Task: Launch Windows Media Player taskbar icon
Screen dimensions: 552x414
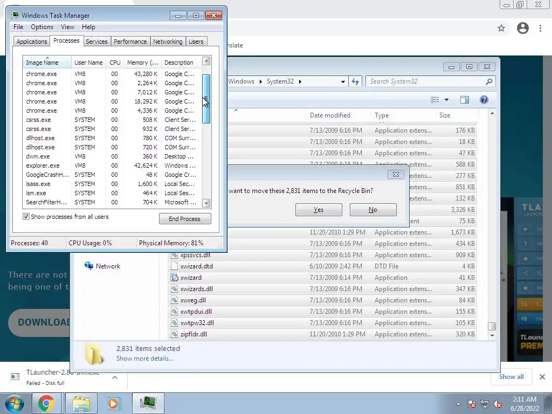Action: (x=114, y=403)
